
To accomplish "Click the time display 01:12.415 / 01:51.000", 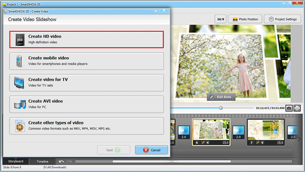I will pos(270,108).
